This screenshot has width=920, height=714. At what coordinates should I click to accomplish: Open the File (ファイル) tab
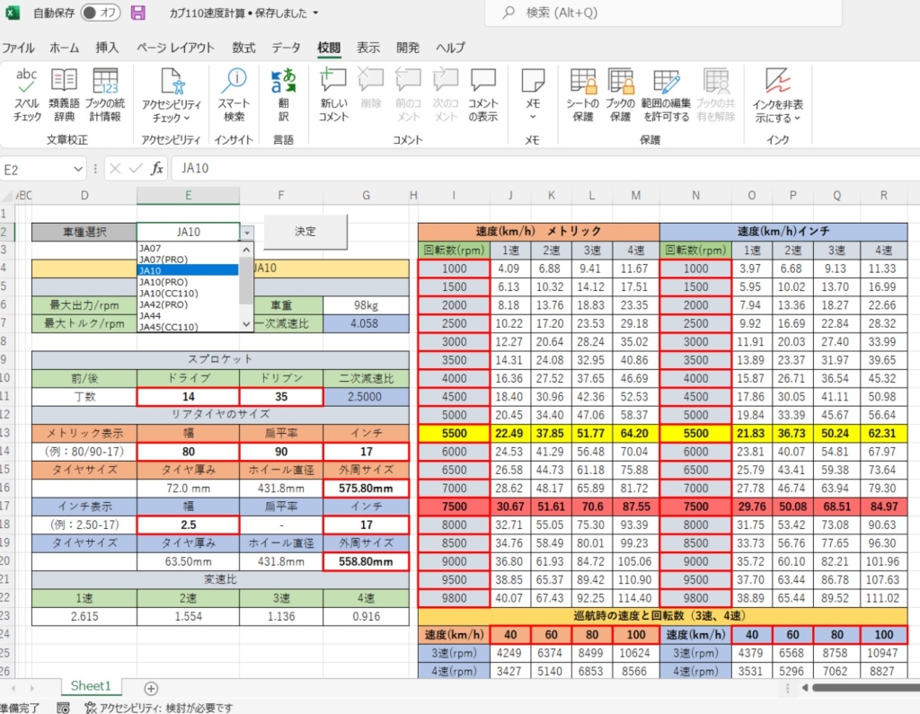[x=18, y=48]
